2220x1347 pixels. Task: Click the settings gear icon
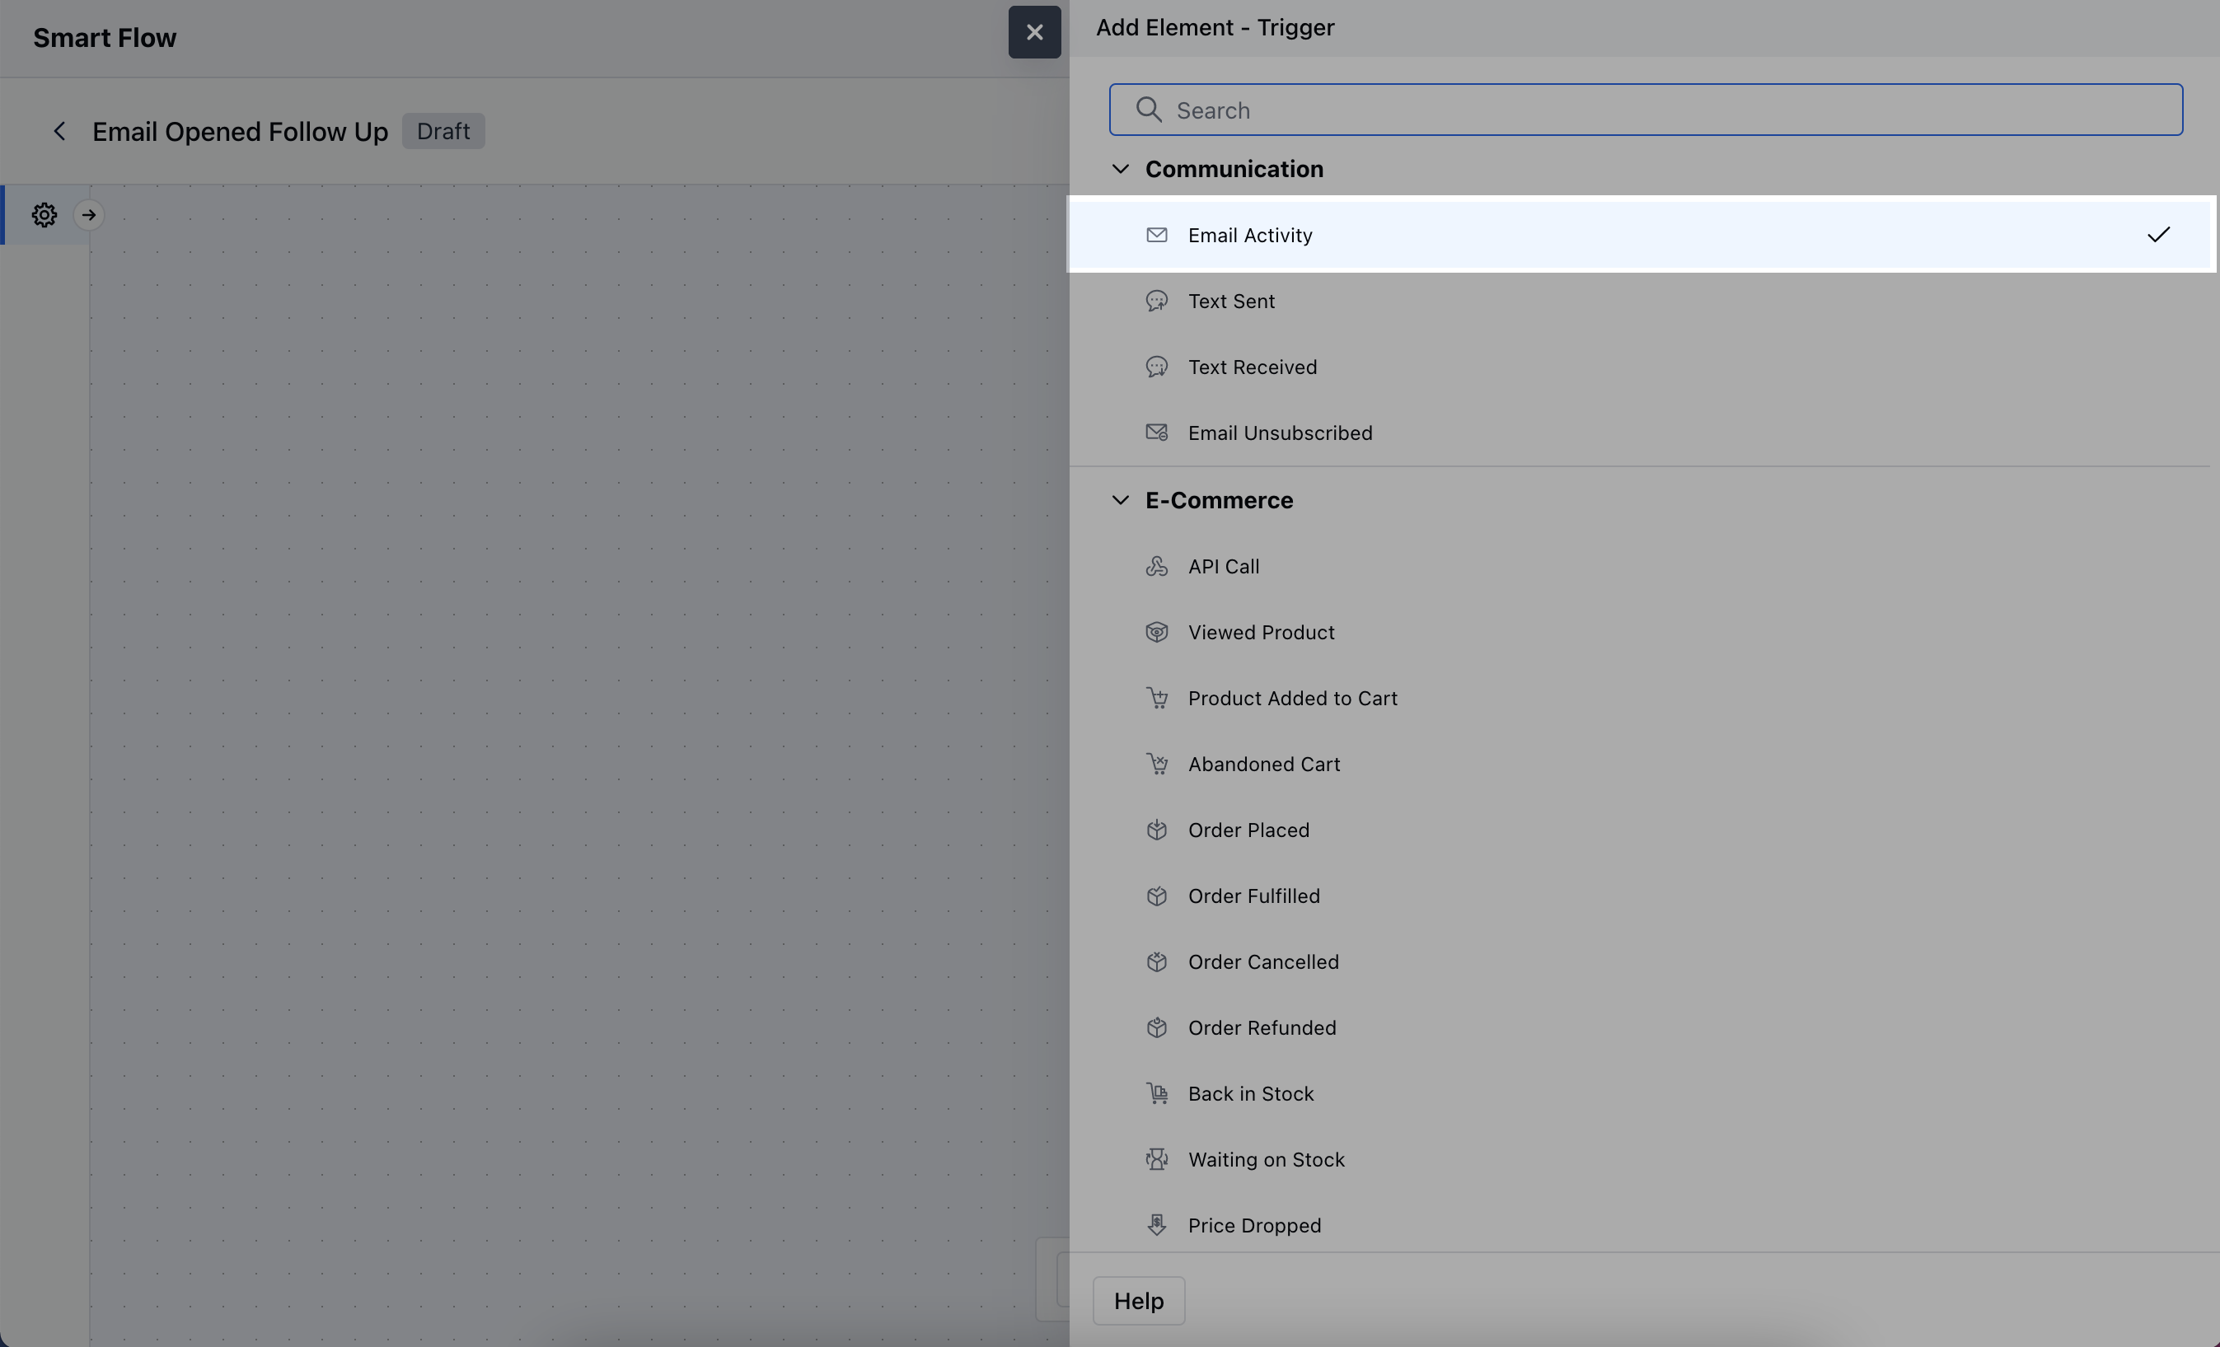click(x=44, y=215)
